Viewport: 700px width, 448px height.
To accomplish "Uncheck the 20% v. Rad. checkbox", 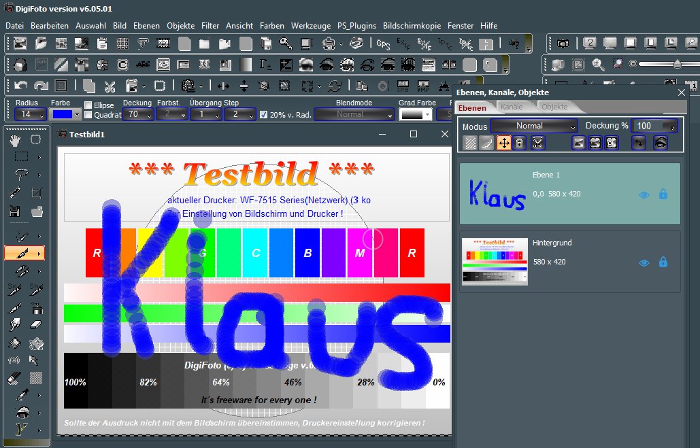I will (263, 115).
